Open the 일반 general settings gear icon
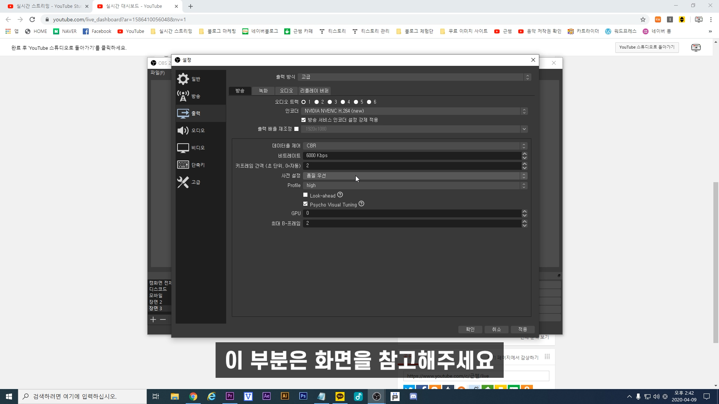 point(183,79)
